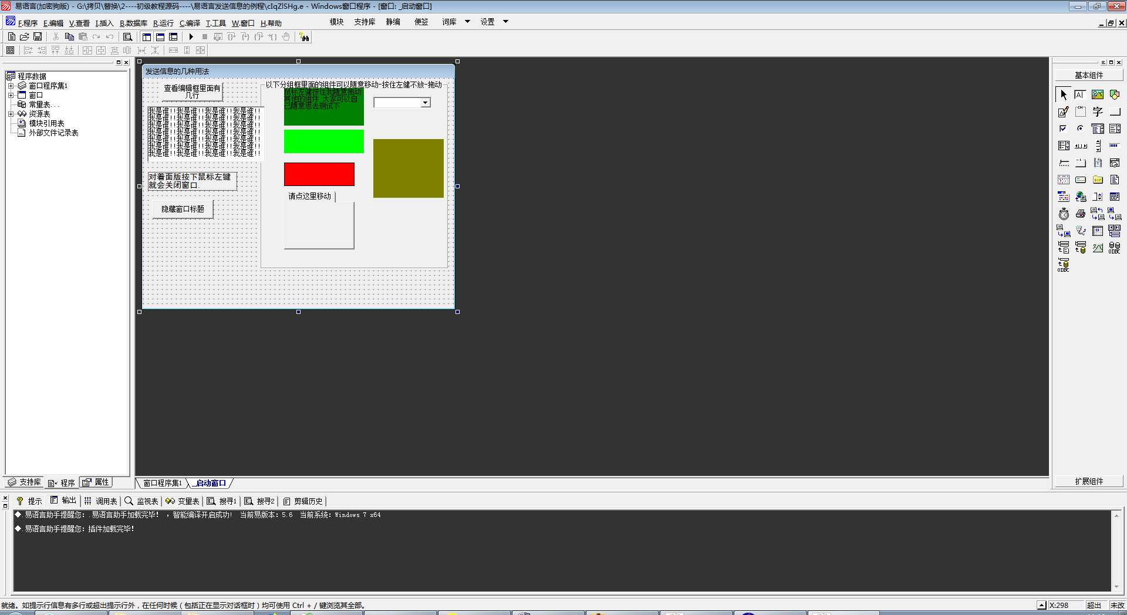
Task: Click the 请点这里移动 button in the form
Action: [309, 196]
